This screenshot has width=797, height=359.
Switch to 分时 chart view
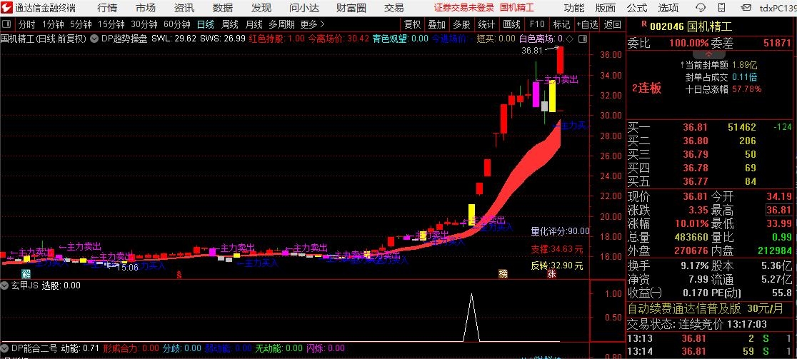pyautogui.click(x=27, y=24)
